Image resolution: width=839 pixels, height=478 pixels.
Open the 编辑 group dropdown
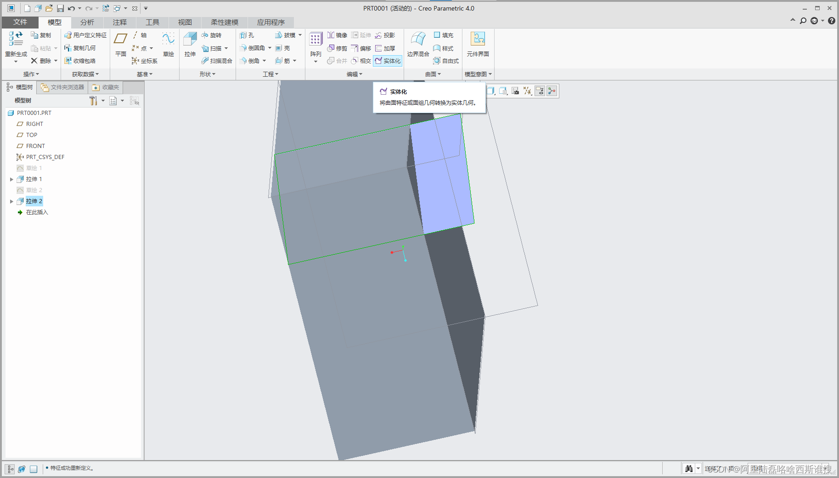coord(354,74)
